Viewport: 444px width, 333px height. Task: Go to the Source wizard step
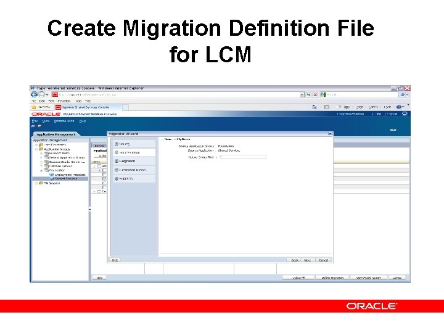pyautogui.click(x=134, y=144)
